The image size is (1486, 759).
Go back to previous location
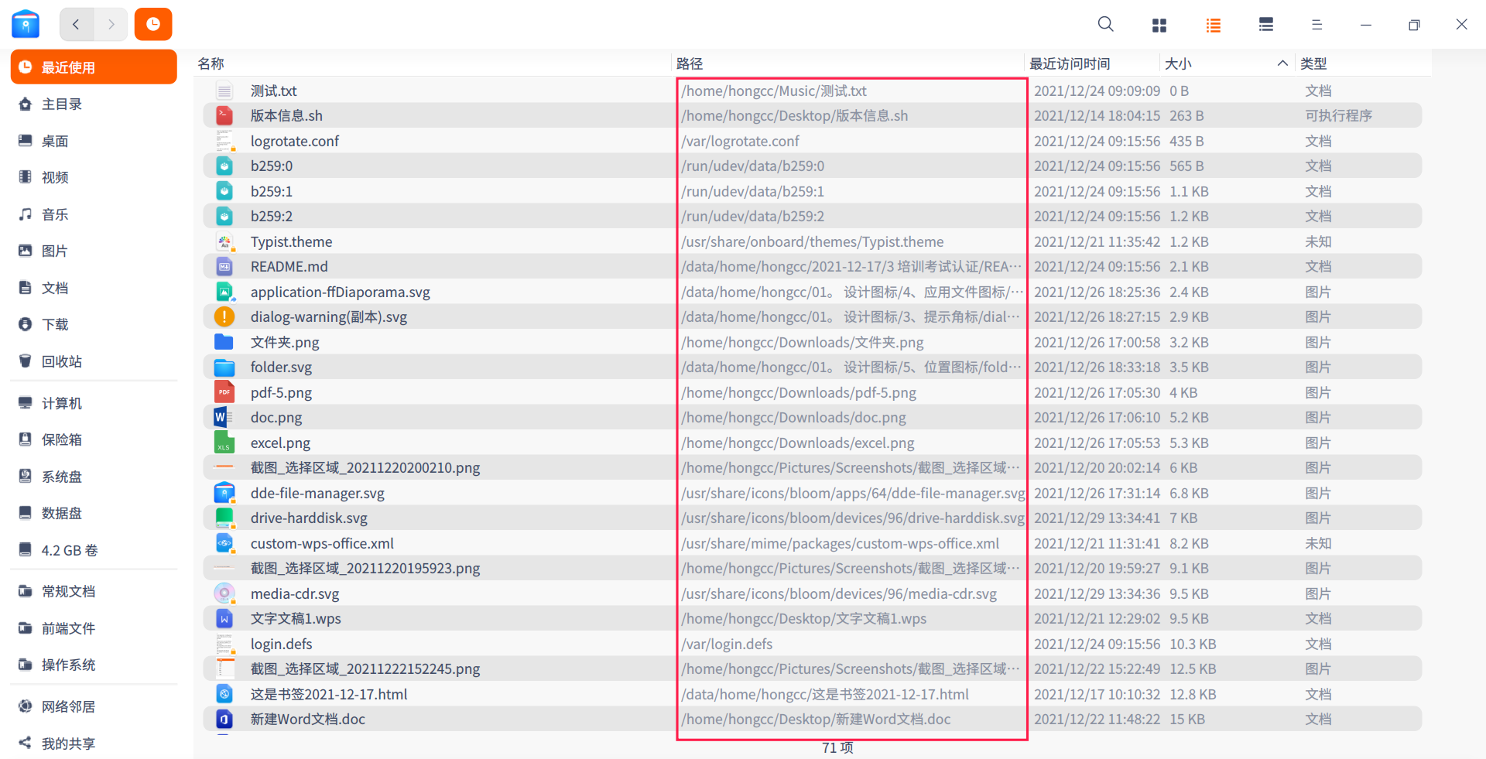pos(77,25)
